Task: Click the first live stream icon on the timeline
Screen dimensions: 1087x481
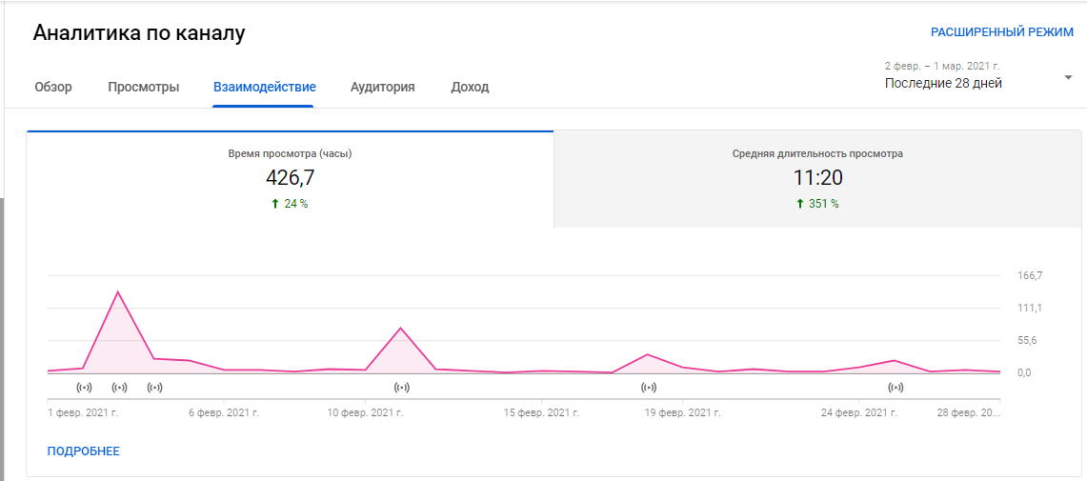Action: pyautogui.click(x=84, y=388)
